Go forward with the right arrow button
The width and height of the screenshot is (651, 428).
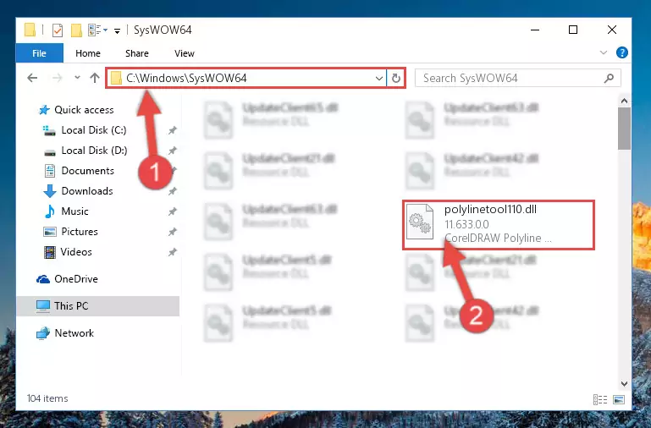coord(57,78)
